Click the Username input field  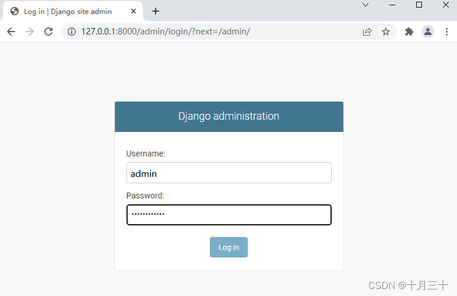pos(228,173)
